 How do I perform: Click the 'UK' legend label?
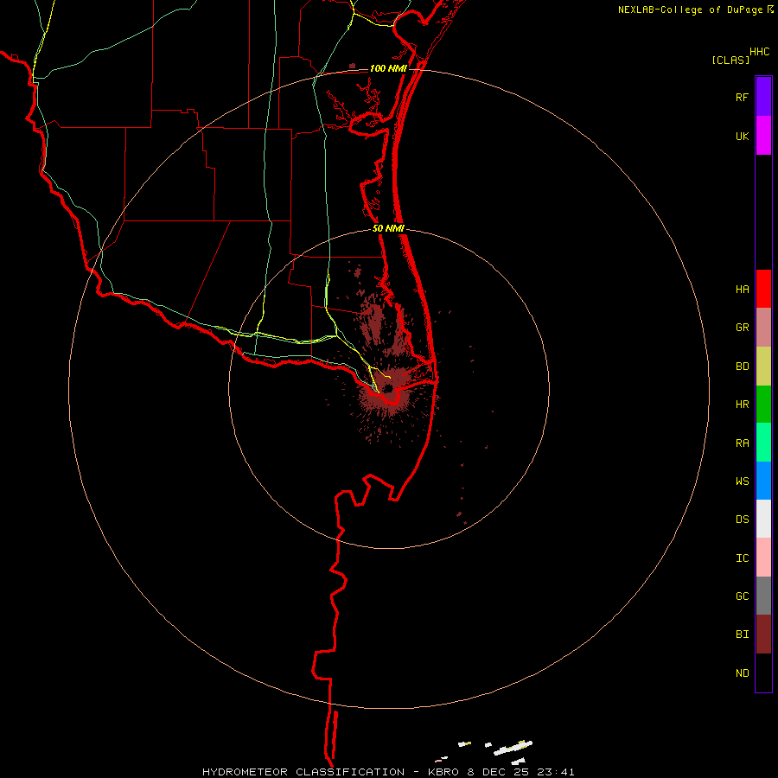pyautogui.click(x=742, y=137)
